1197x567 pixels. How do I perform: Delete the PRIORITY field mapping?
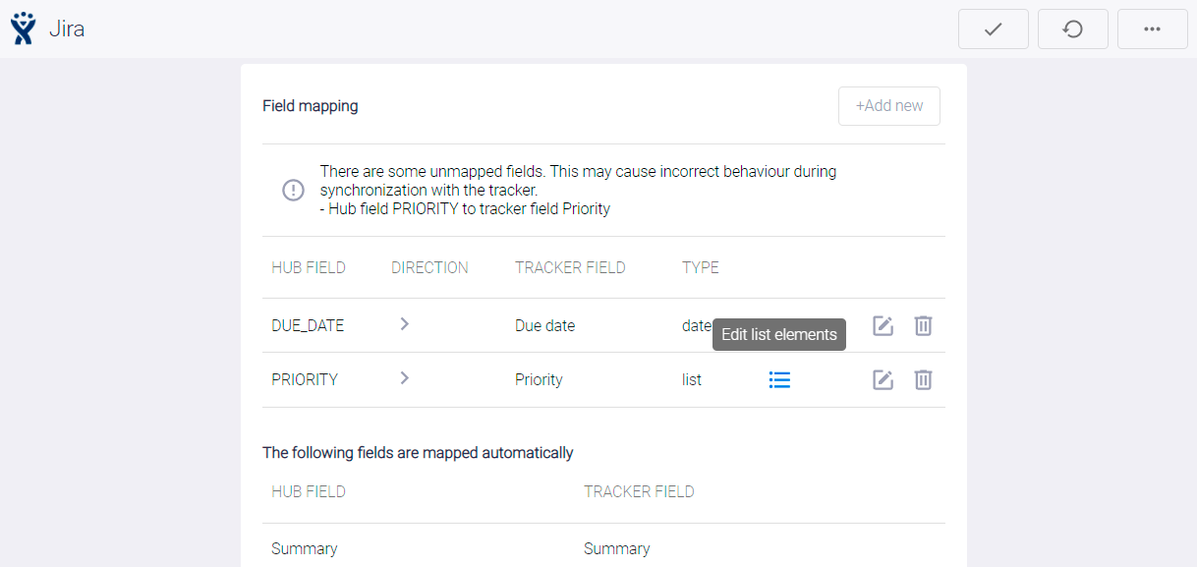(x=923, y=379)
